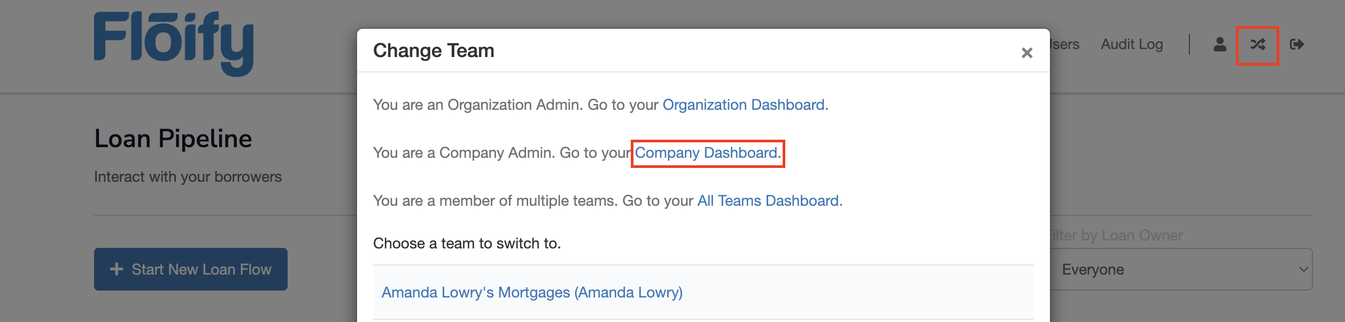
Task: Open the Everyone loan owner dropdown
Action: click(1176, 270)
